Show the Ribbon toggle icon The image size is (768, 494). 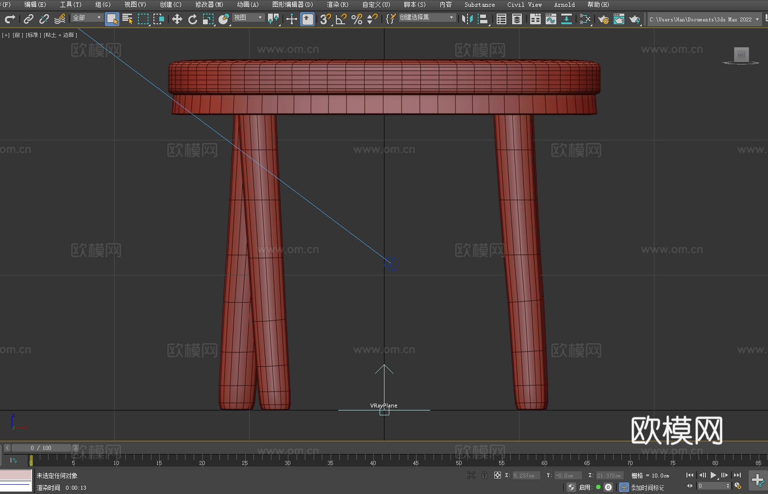(x=535, y=19)
